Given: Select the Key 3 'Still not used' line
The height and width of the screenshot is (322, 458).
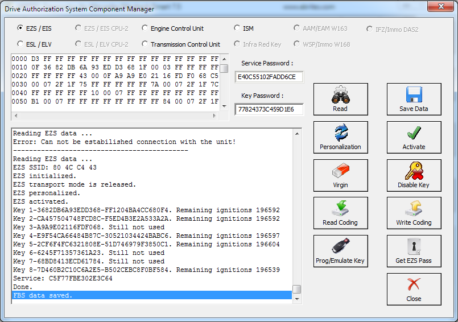Looking at the screenshot, I should 152,227.
